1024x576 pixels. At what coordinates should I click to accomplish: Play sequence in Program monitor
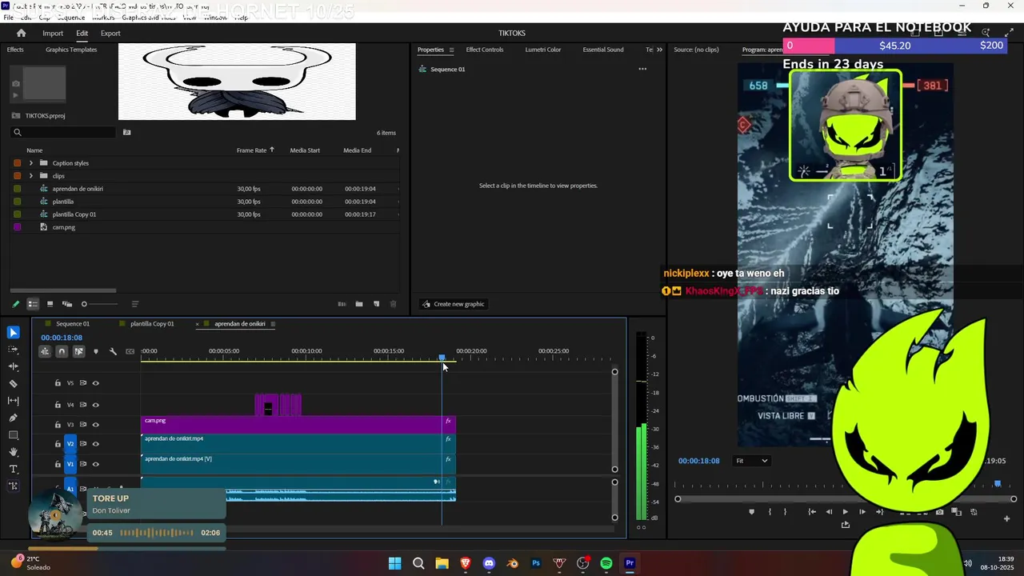coord(845,512)
